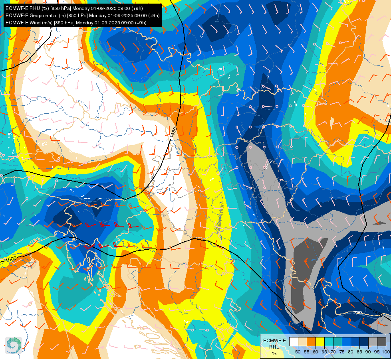Click the legend tick value 70
391x359 pixels.
[x=333, y=352]
